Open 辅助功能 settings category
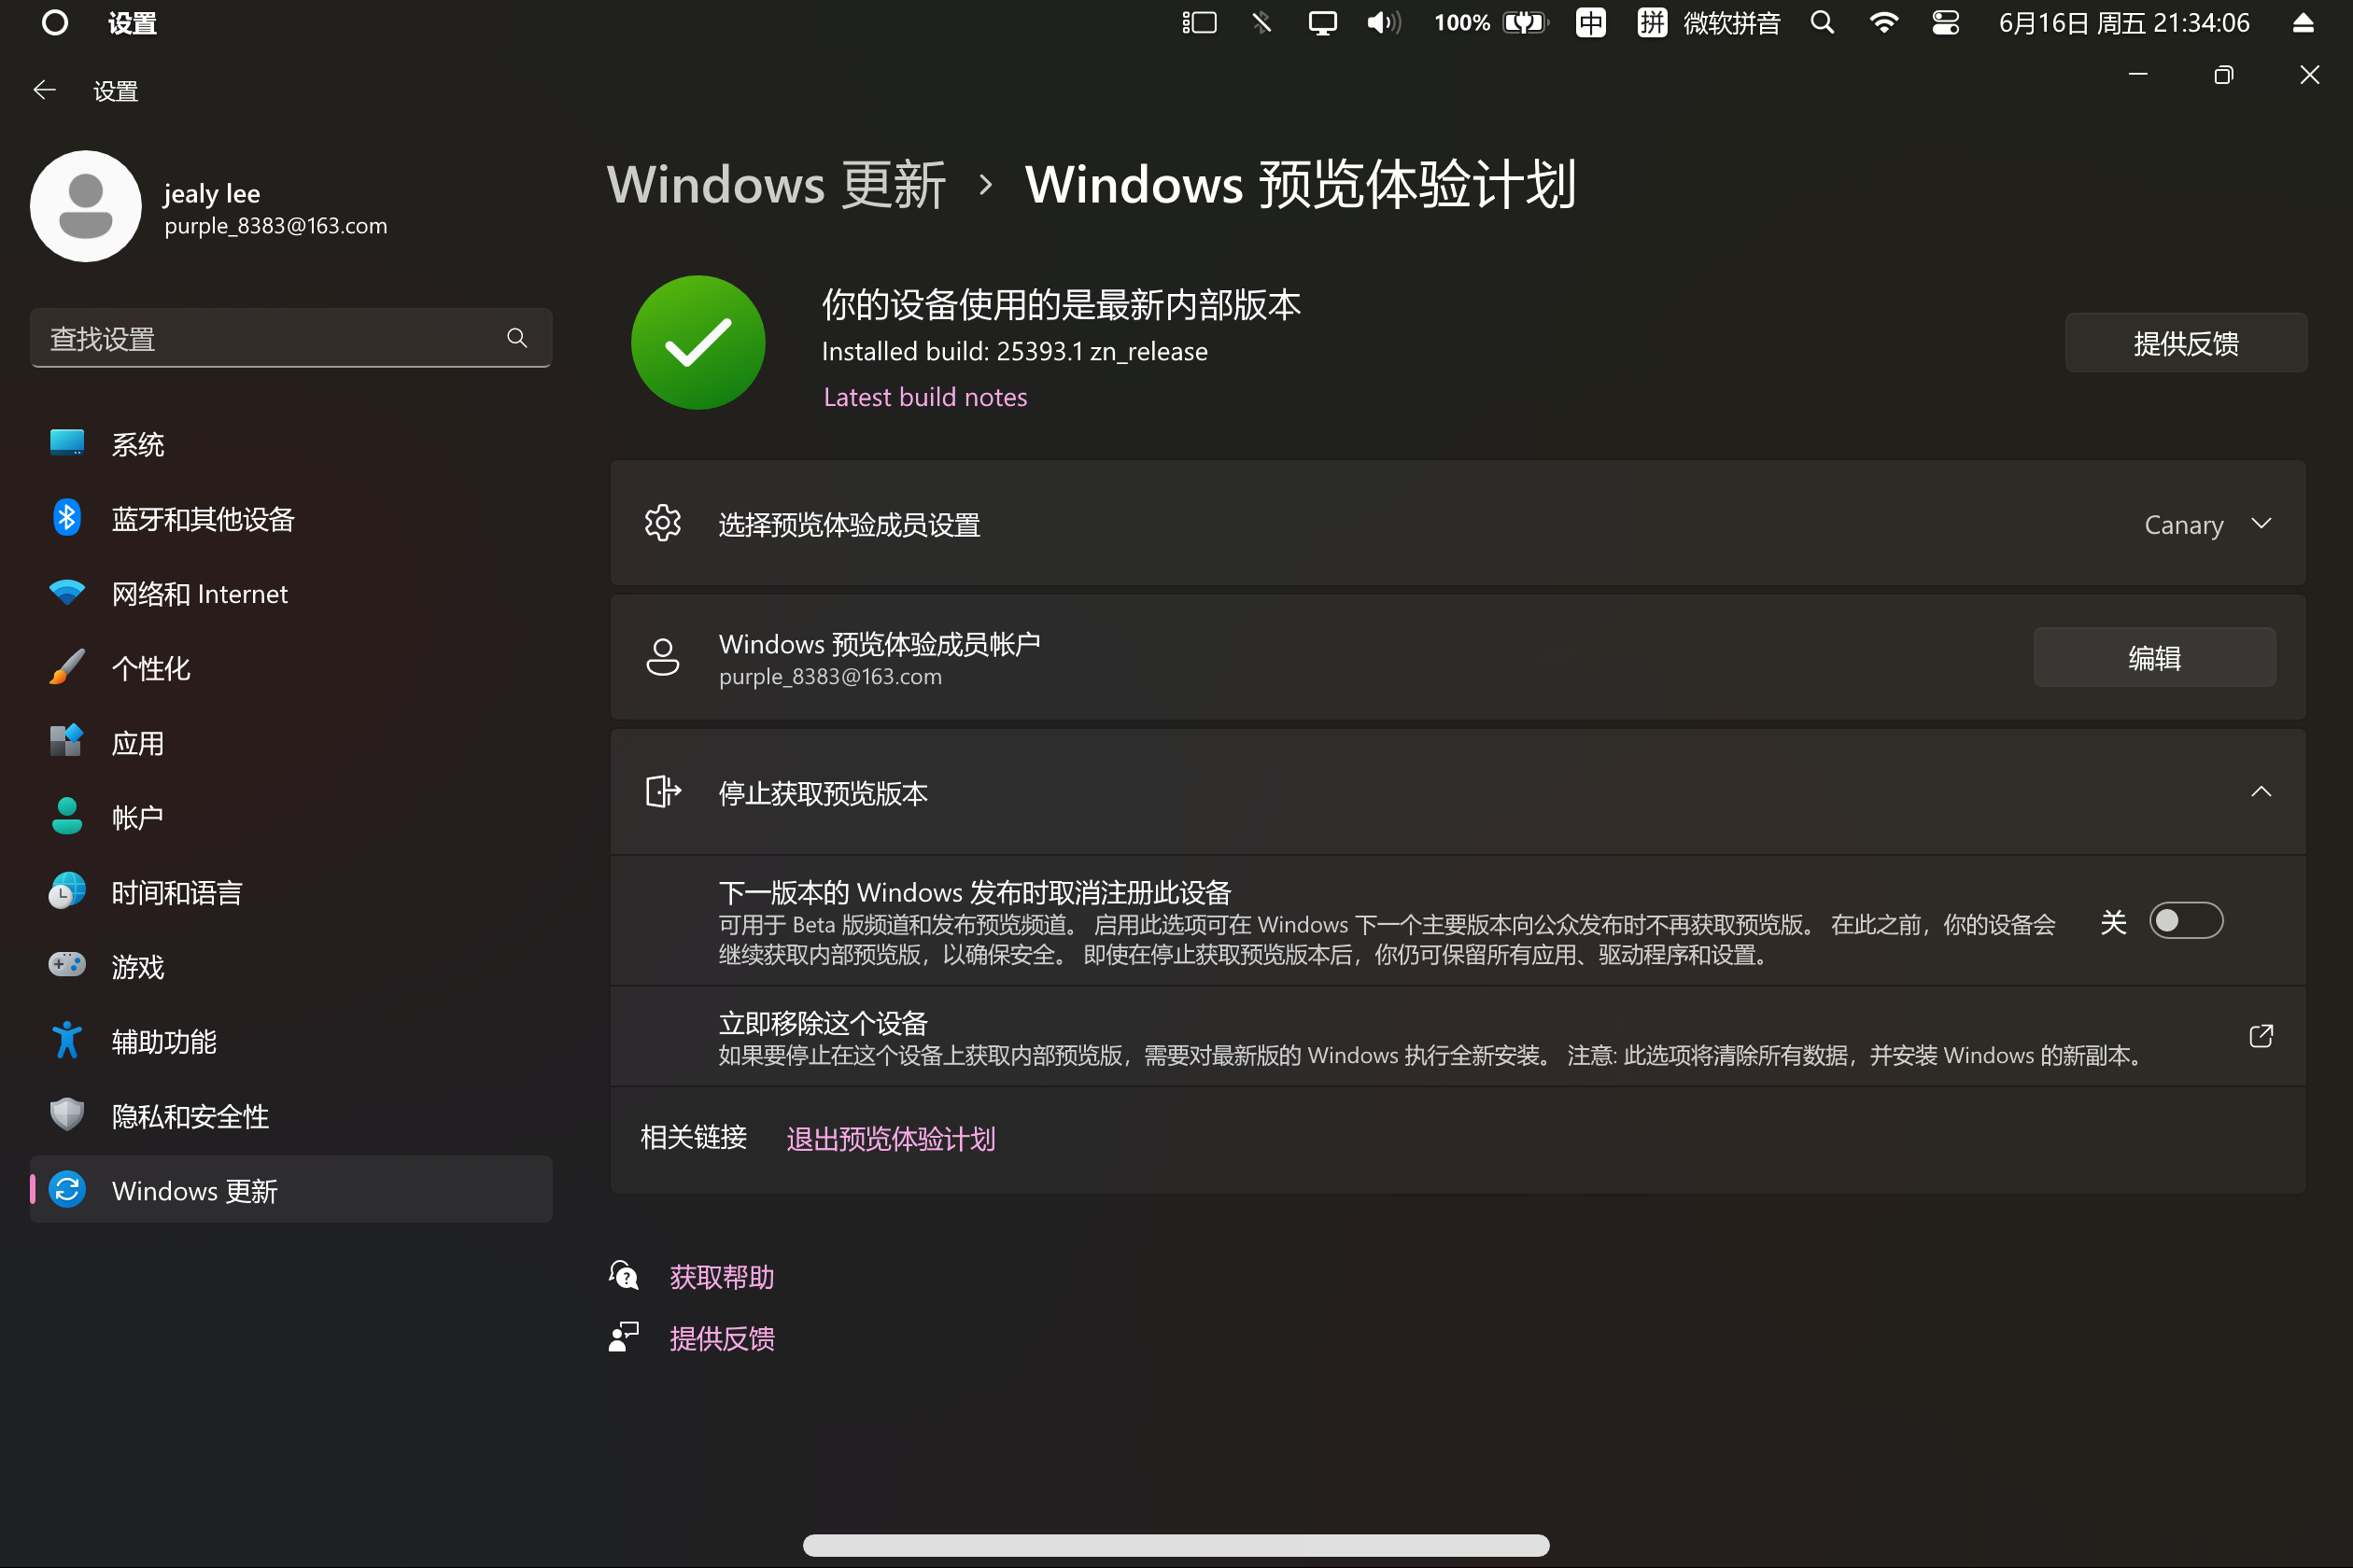The width and height of the screenshot is (2353, 1568). 291,1041
